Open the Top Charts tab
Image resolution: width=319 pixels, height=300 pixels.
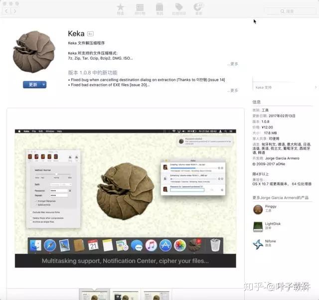[140, 9]
